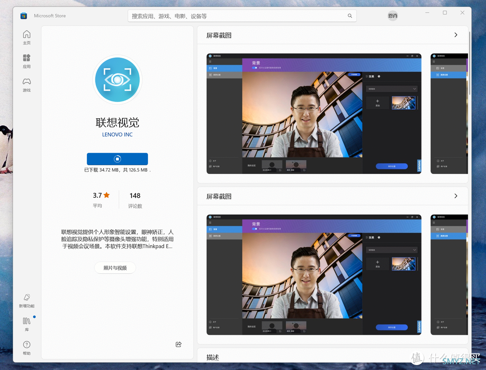Open the Library section
The height and width of the screenshot is (370, 486).
(27, 324)
